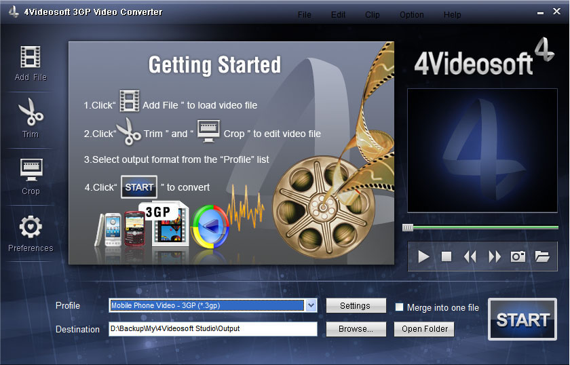Open snapshot folder icon in player
The width and height of the screenshot is (570, 365).
[542, 256]
